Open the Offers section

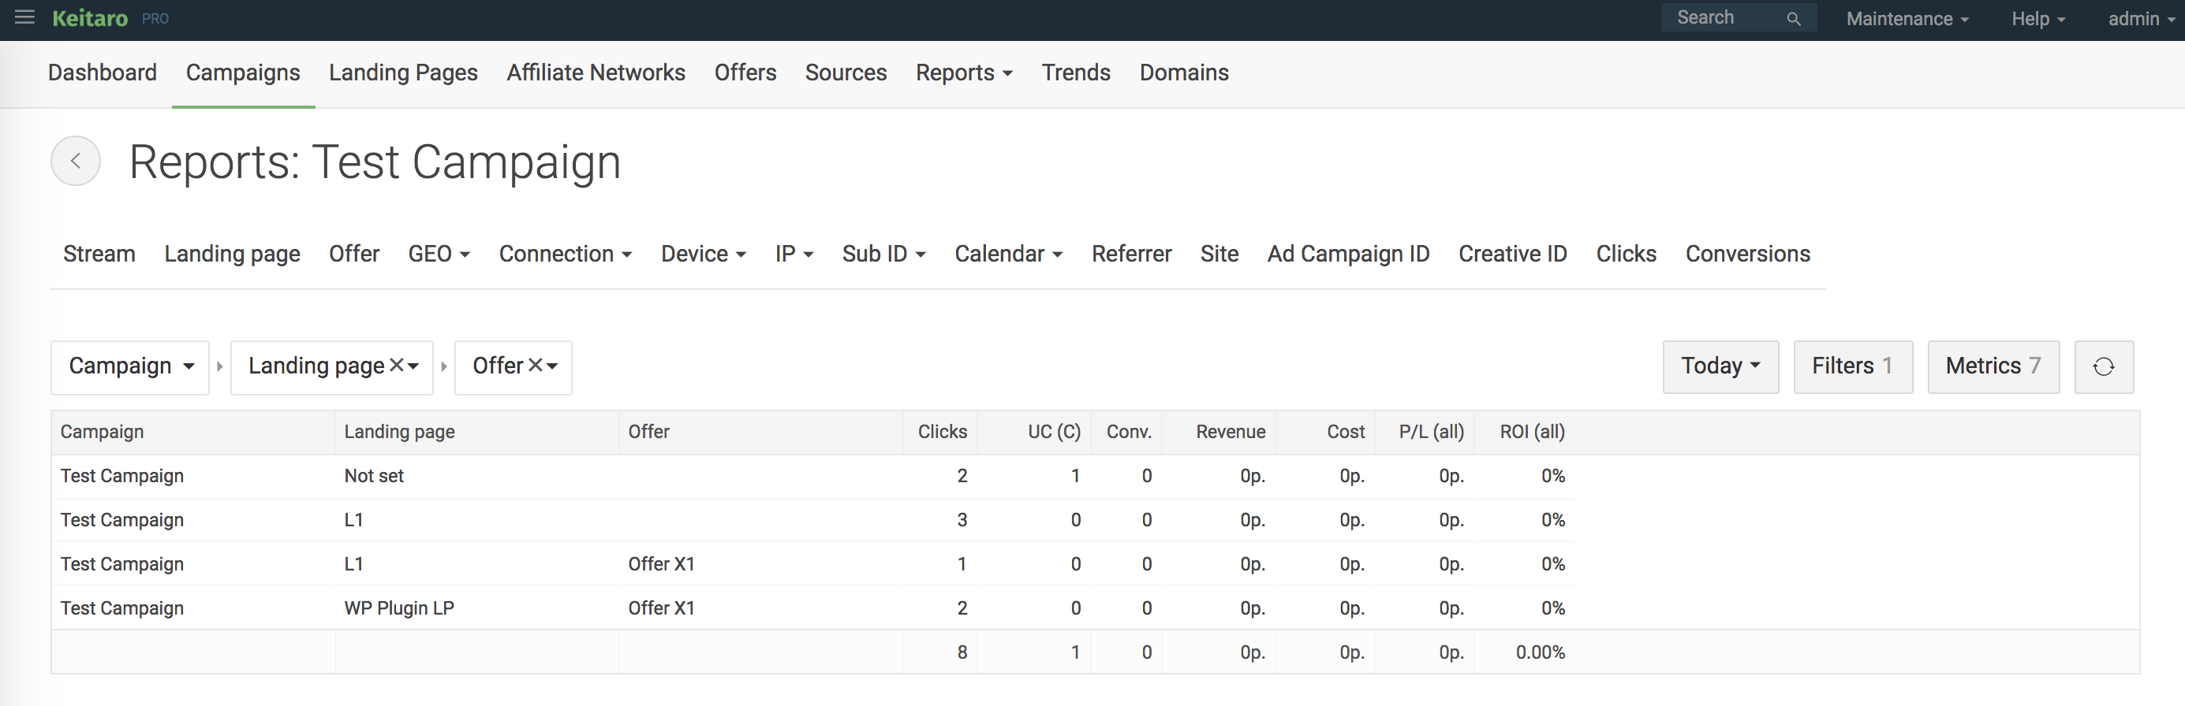point(745,73)
